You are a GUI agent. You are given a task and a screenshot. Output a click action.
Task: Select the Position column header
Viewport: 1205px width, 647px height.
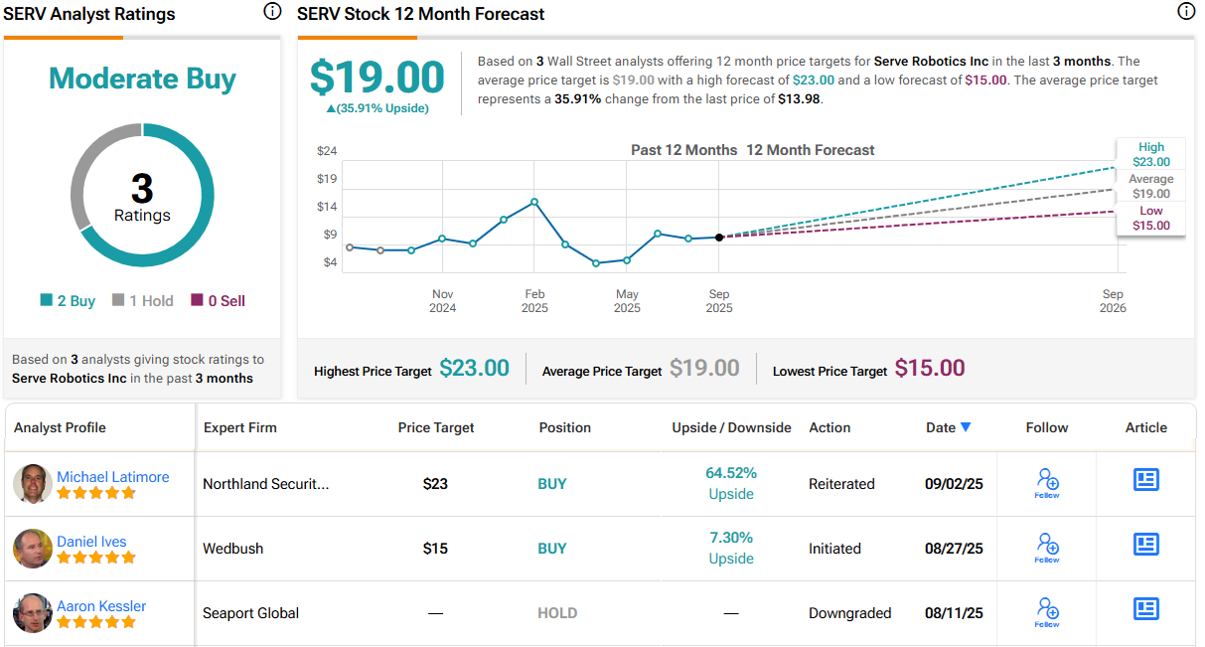coord(565,427)
